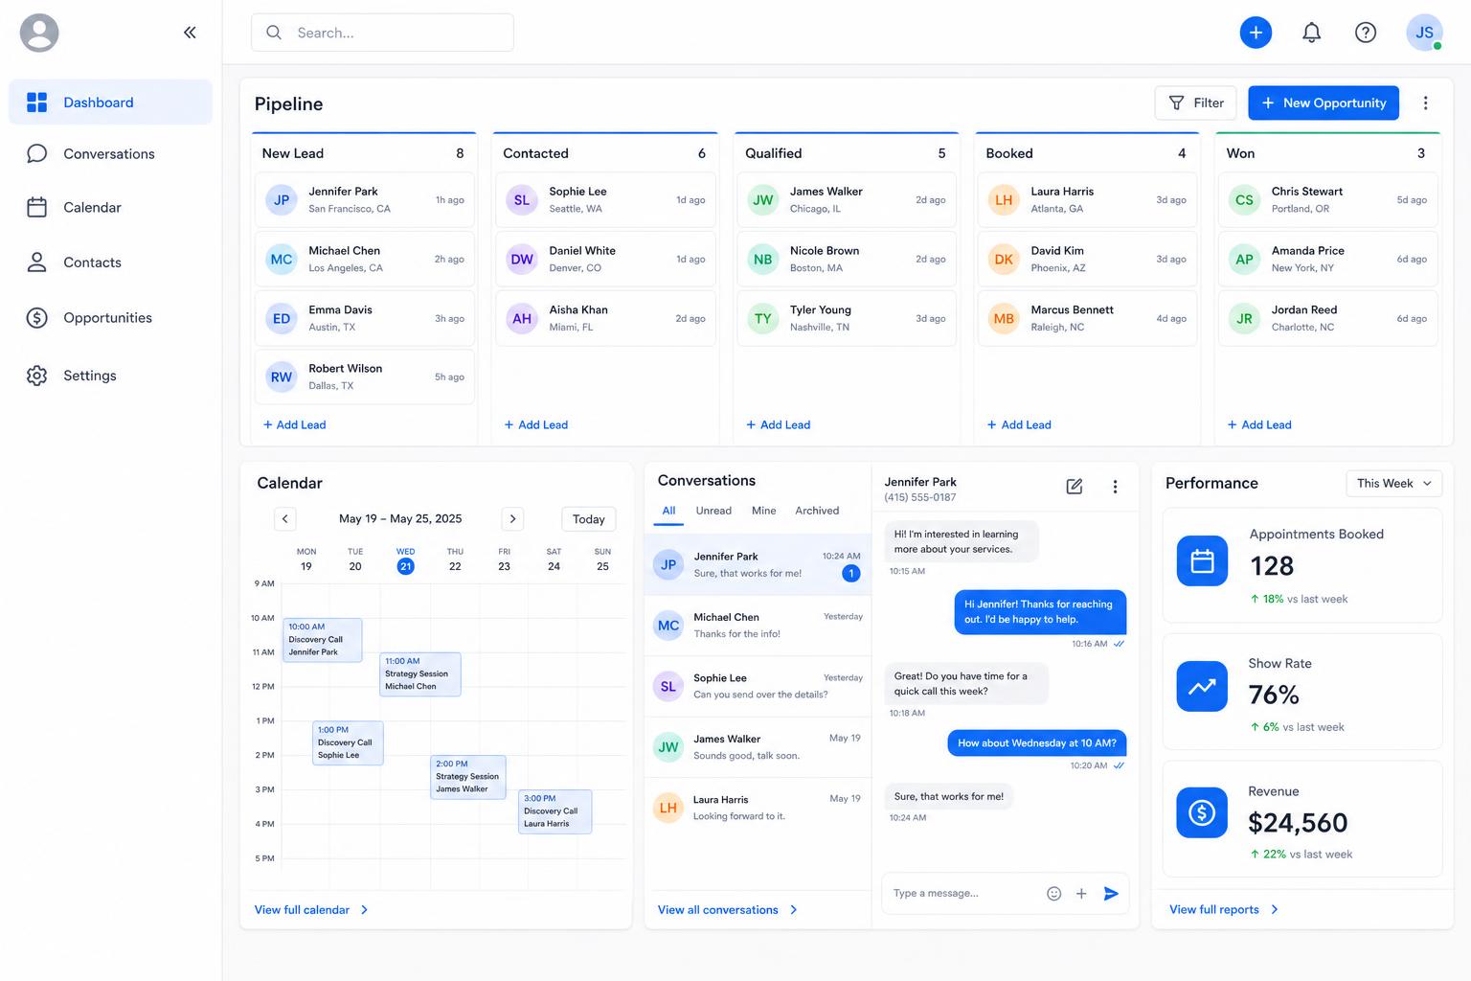The height and width of the screenshot is (981, 1471).
Task: Open Settings in the sidebar
Action: [110, 376]
